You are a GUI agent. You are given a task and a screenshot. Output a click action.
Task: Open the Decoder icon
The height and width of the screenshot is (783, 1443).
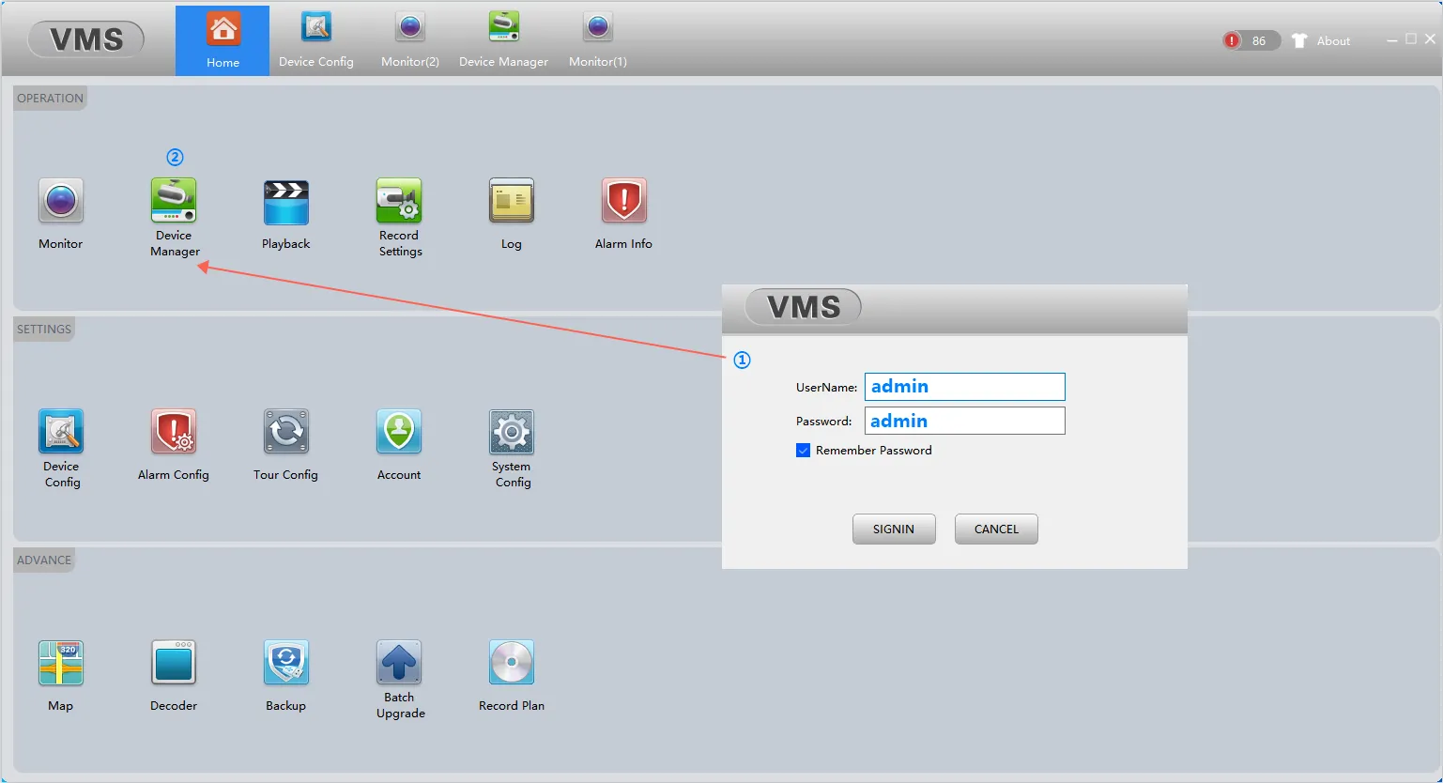coord(174,663)
